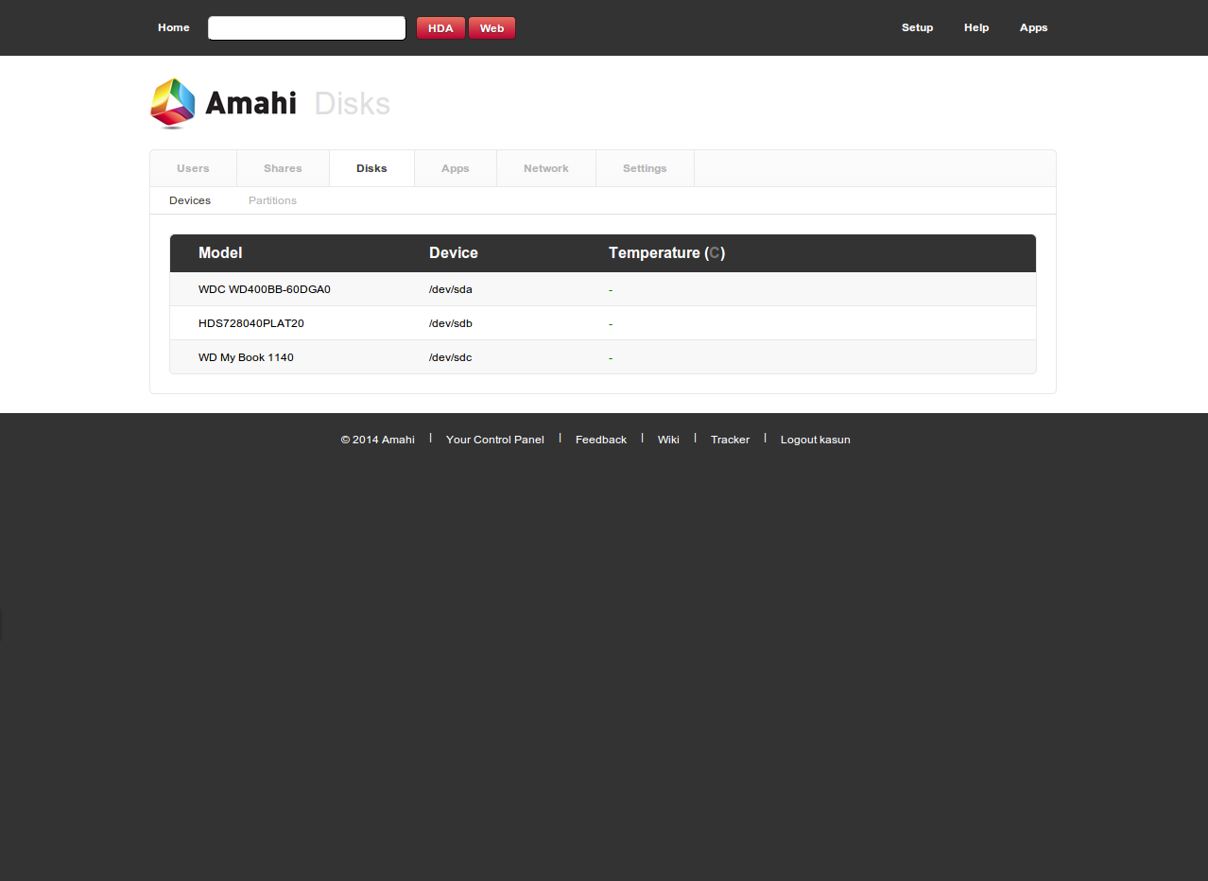This screenshot has width=1208, height=881.
Task: Open Apps in the top navigation bar
Action: [x=1033, y=27]
